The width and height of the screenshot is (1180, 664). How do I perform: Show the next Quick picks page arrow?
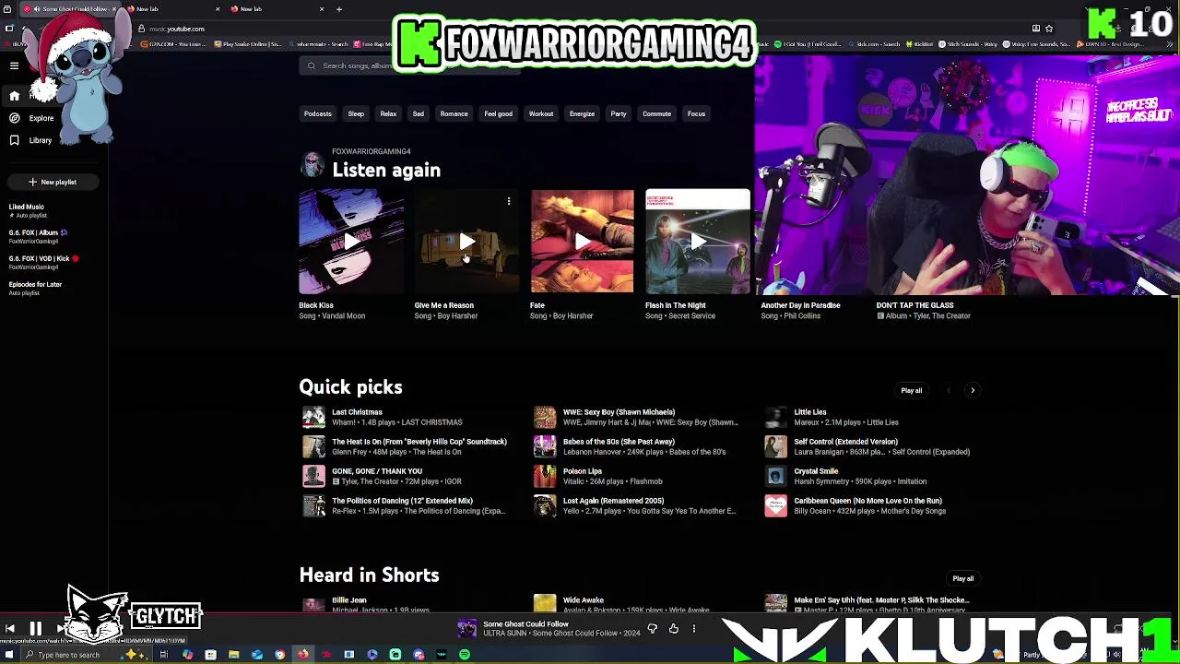[x=973, y=390]
